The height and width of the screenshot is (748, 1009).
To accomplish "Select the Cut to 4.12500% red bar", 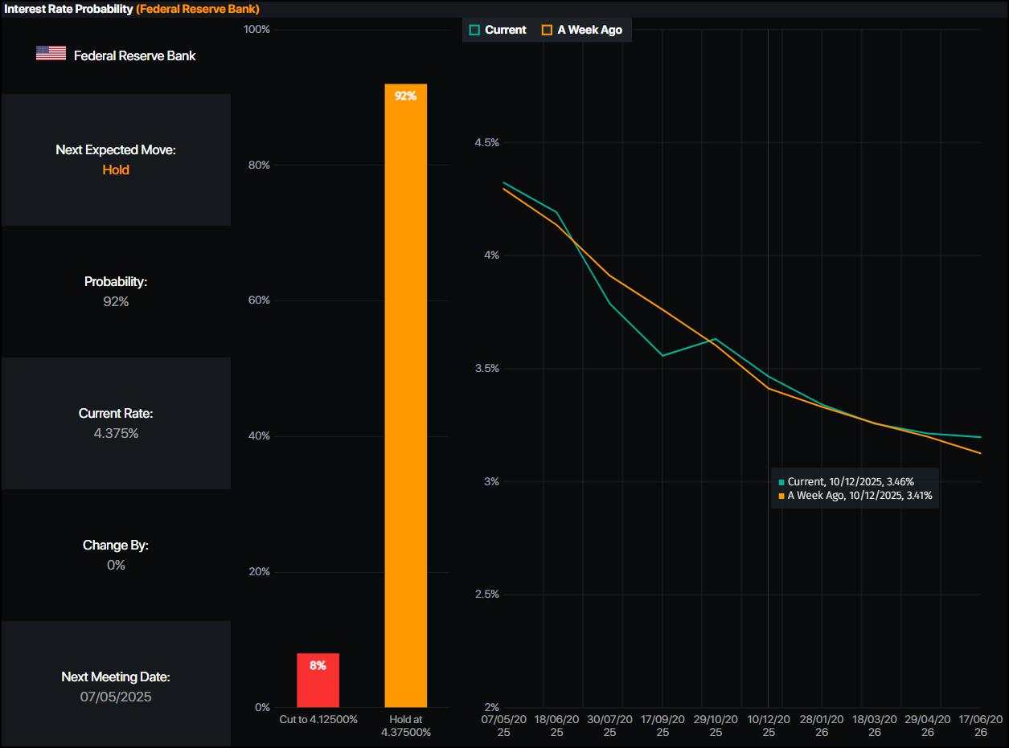I will point(319,679).
